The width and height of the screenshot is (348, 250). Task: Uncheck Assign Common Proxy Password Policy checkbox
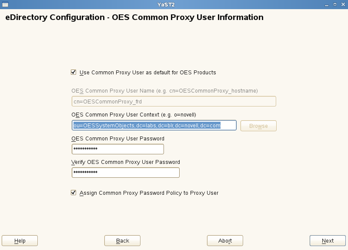(74, 193)
